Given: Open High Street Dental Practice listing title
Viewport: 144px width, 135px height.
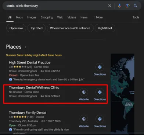Looking at the screenshot, I should coord(30,62).
